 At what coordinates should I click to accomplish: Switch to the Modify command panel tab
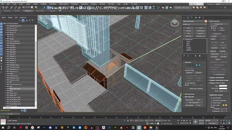point(188,18)
